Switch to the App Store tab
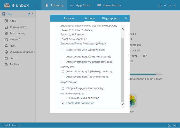 click(80, 5)
